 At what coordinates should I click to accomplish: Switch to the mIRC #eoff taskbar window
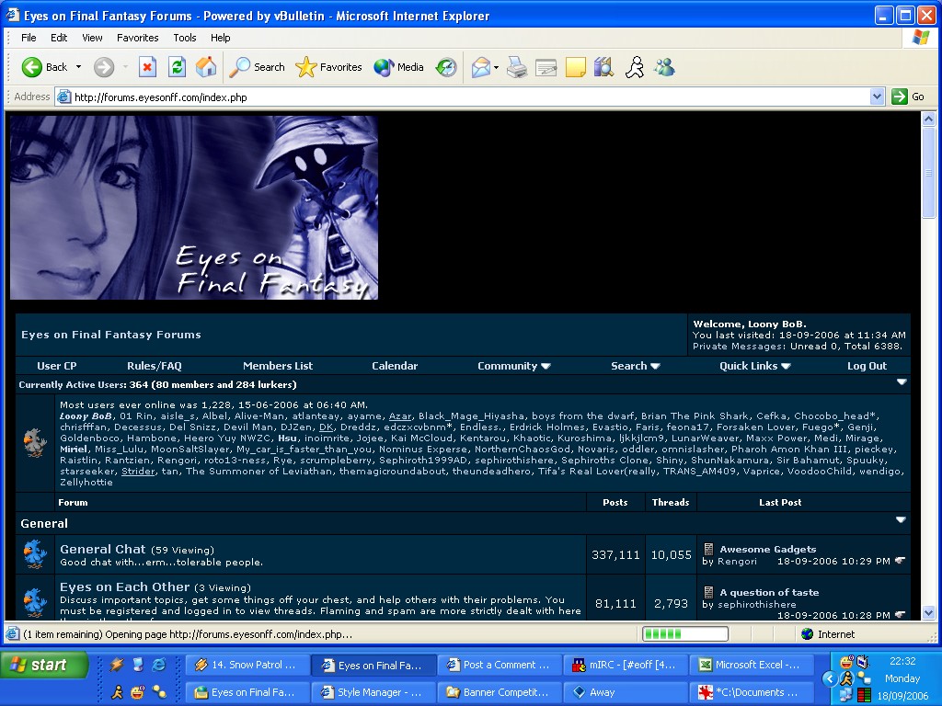[626, 665]
